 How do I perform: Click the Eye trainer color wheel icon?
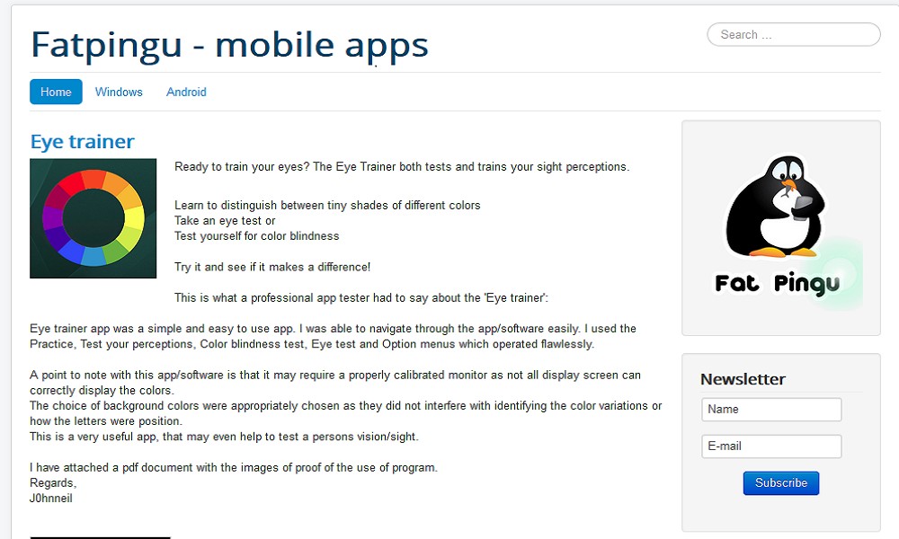click(93, 218)
